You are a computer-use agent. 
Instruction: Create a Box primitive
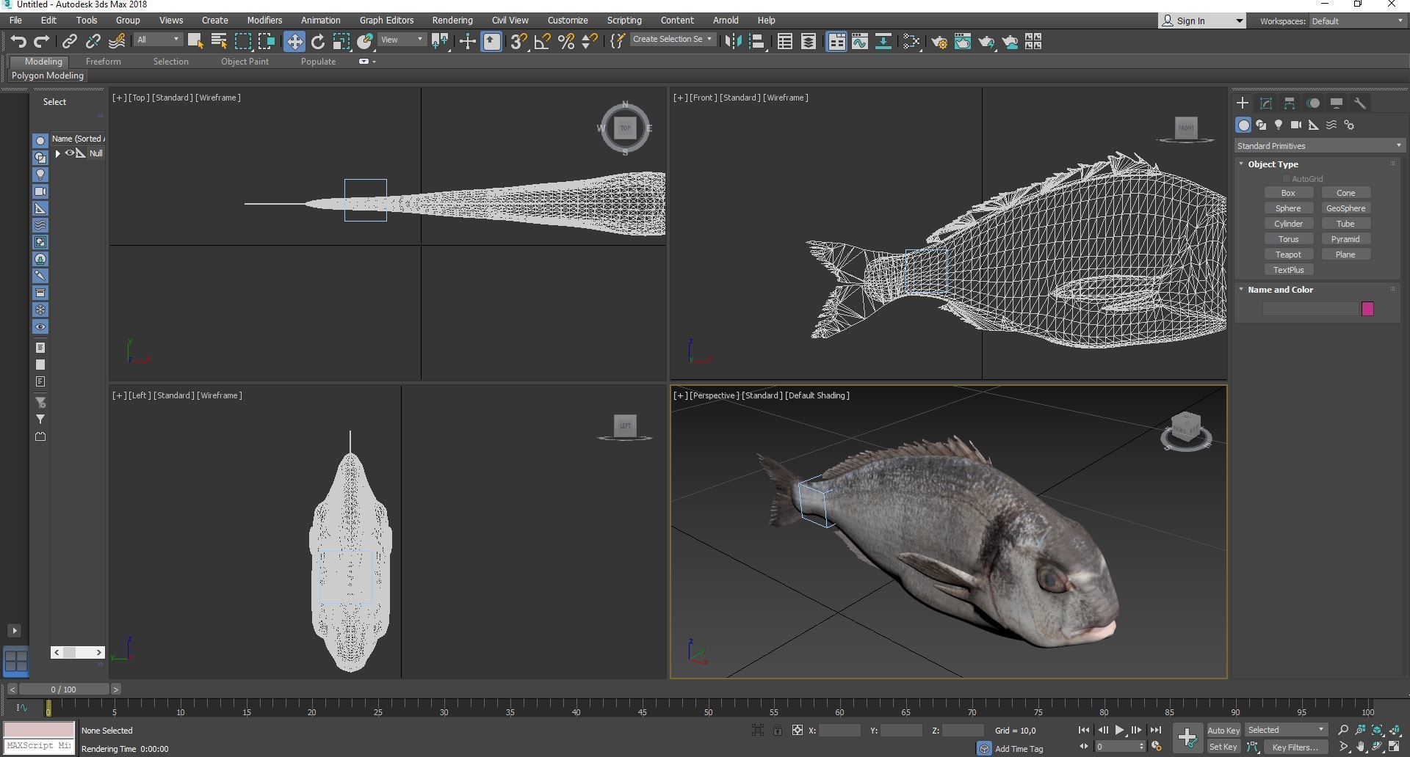(1288, 193)
